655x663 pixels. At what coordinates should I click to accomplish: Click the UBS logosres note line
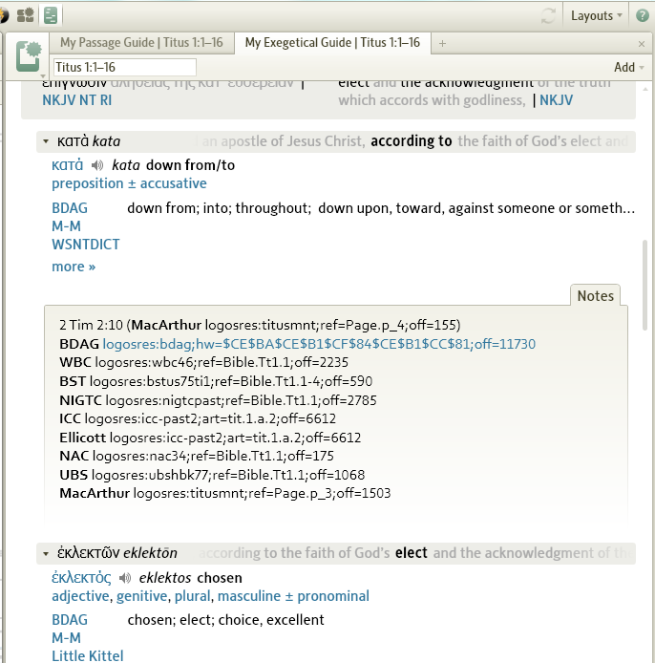point(212,475)
